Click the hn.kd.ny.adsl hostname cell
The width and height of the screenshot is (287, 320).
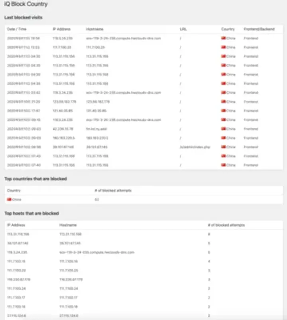(96, 129)
